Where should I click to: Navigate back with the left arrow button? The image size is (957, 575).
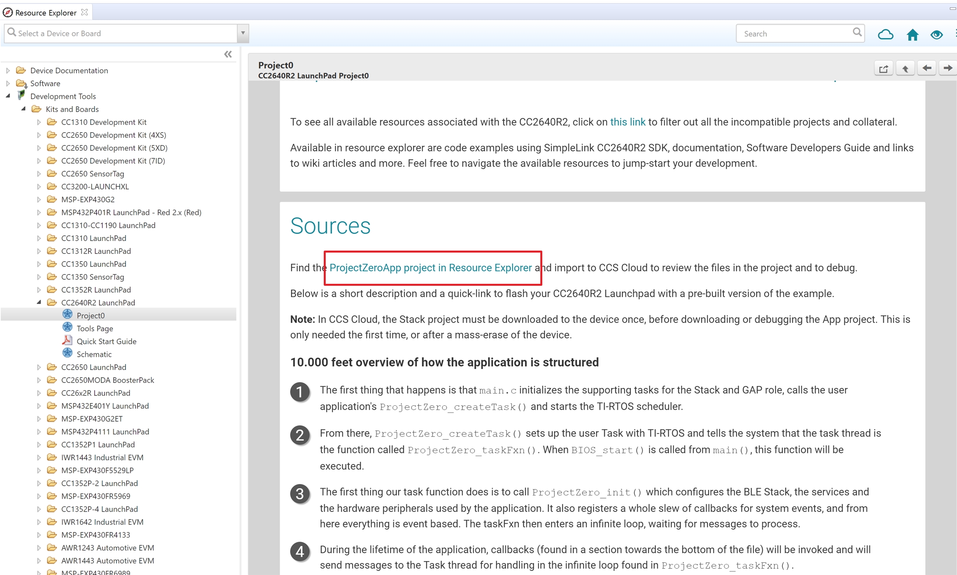pyautogui.click(x=926, y=68)
